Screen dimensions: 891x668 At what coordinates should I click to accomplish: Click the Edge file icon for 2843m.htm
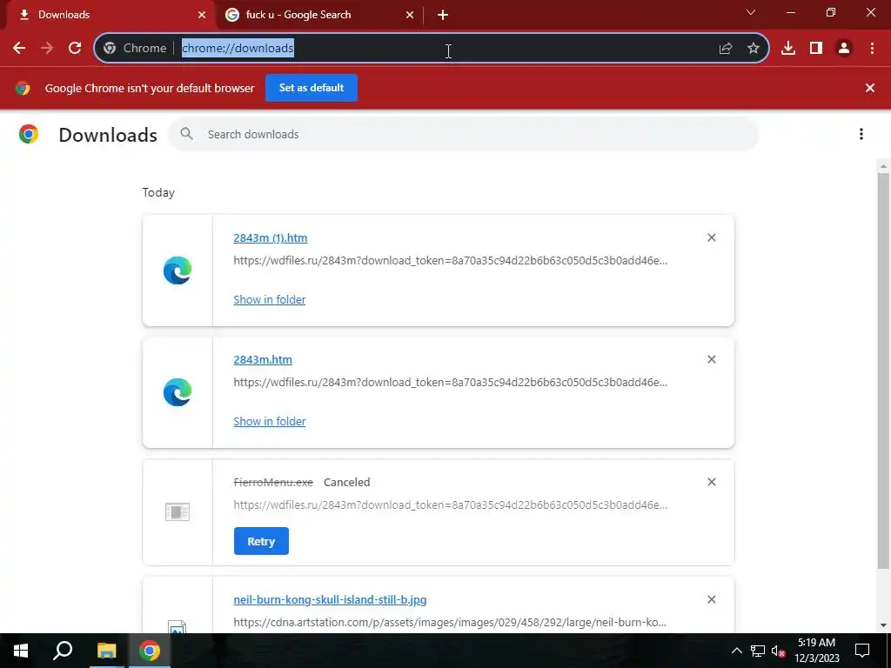coord(178,392)
